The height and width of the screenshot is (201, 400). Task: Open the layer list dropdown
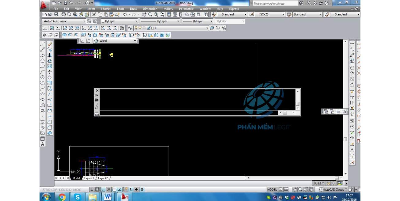pos(171,28)
